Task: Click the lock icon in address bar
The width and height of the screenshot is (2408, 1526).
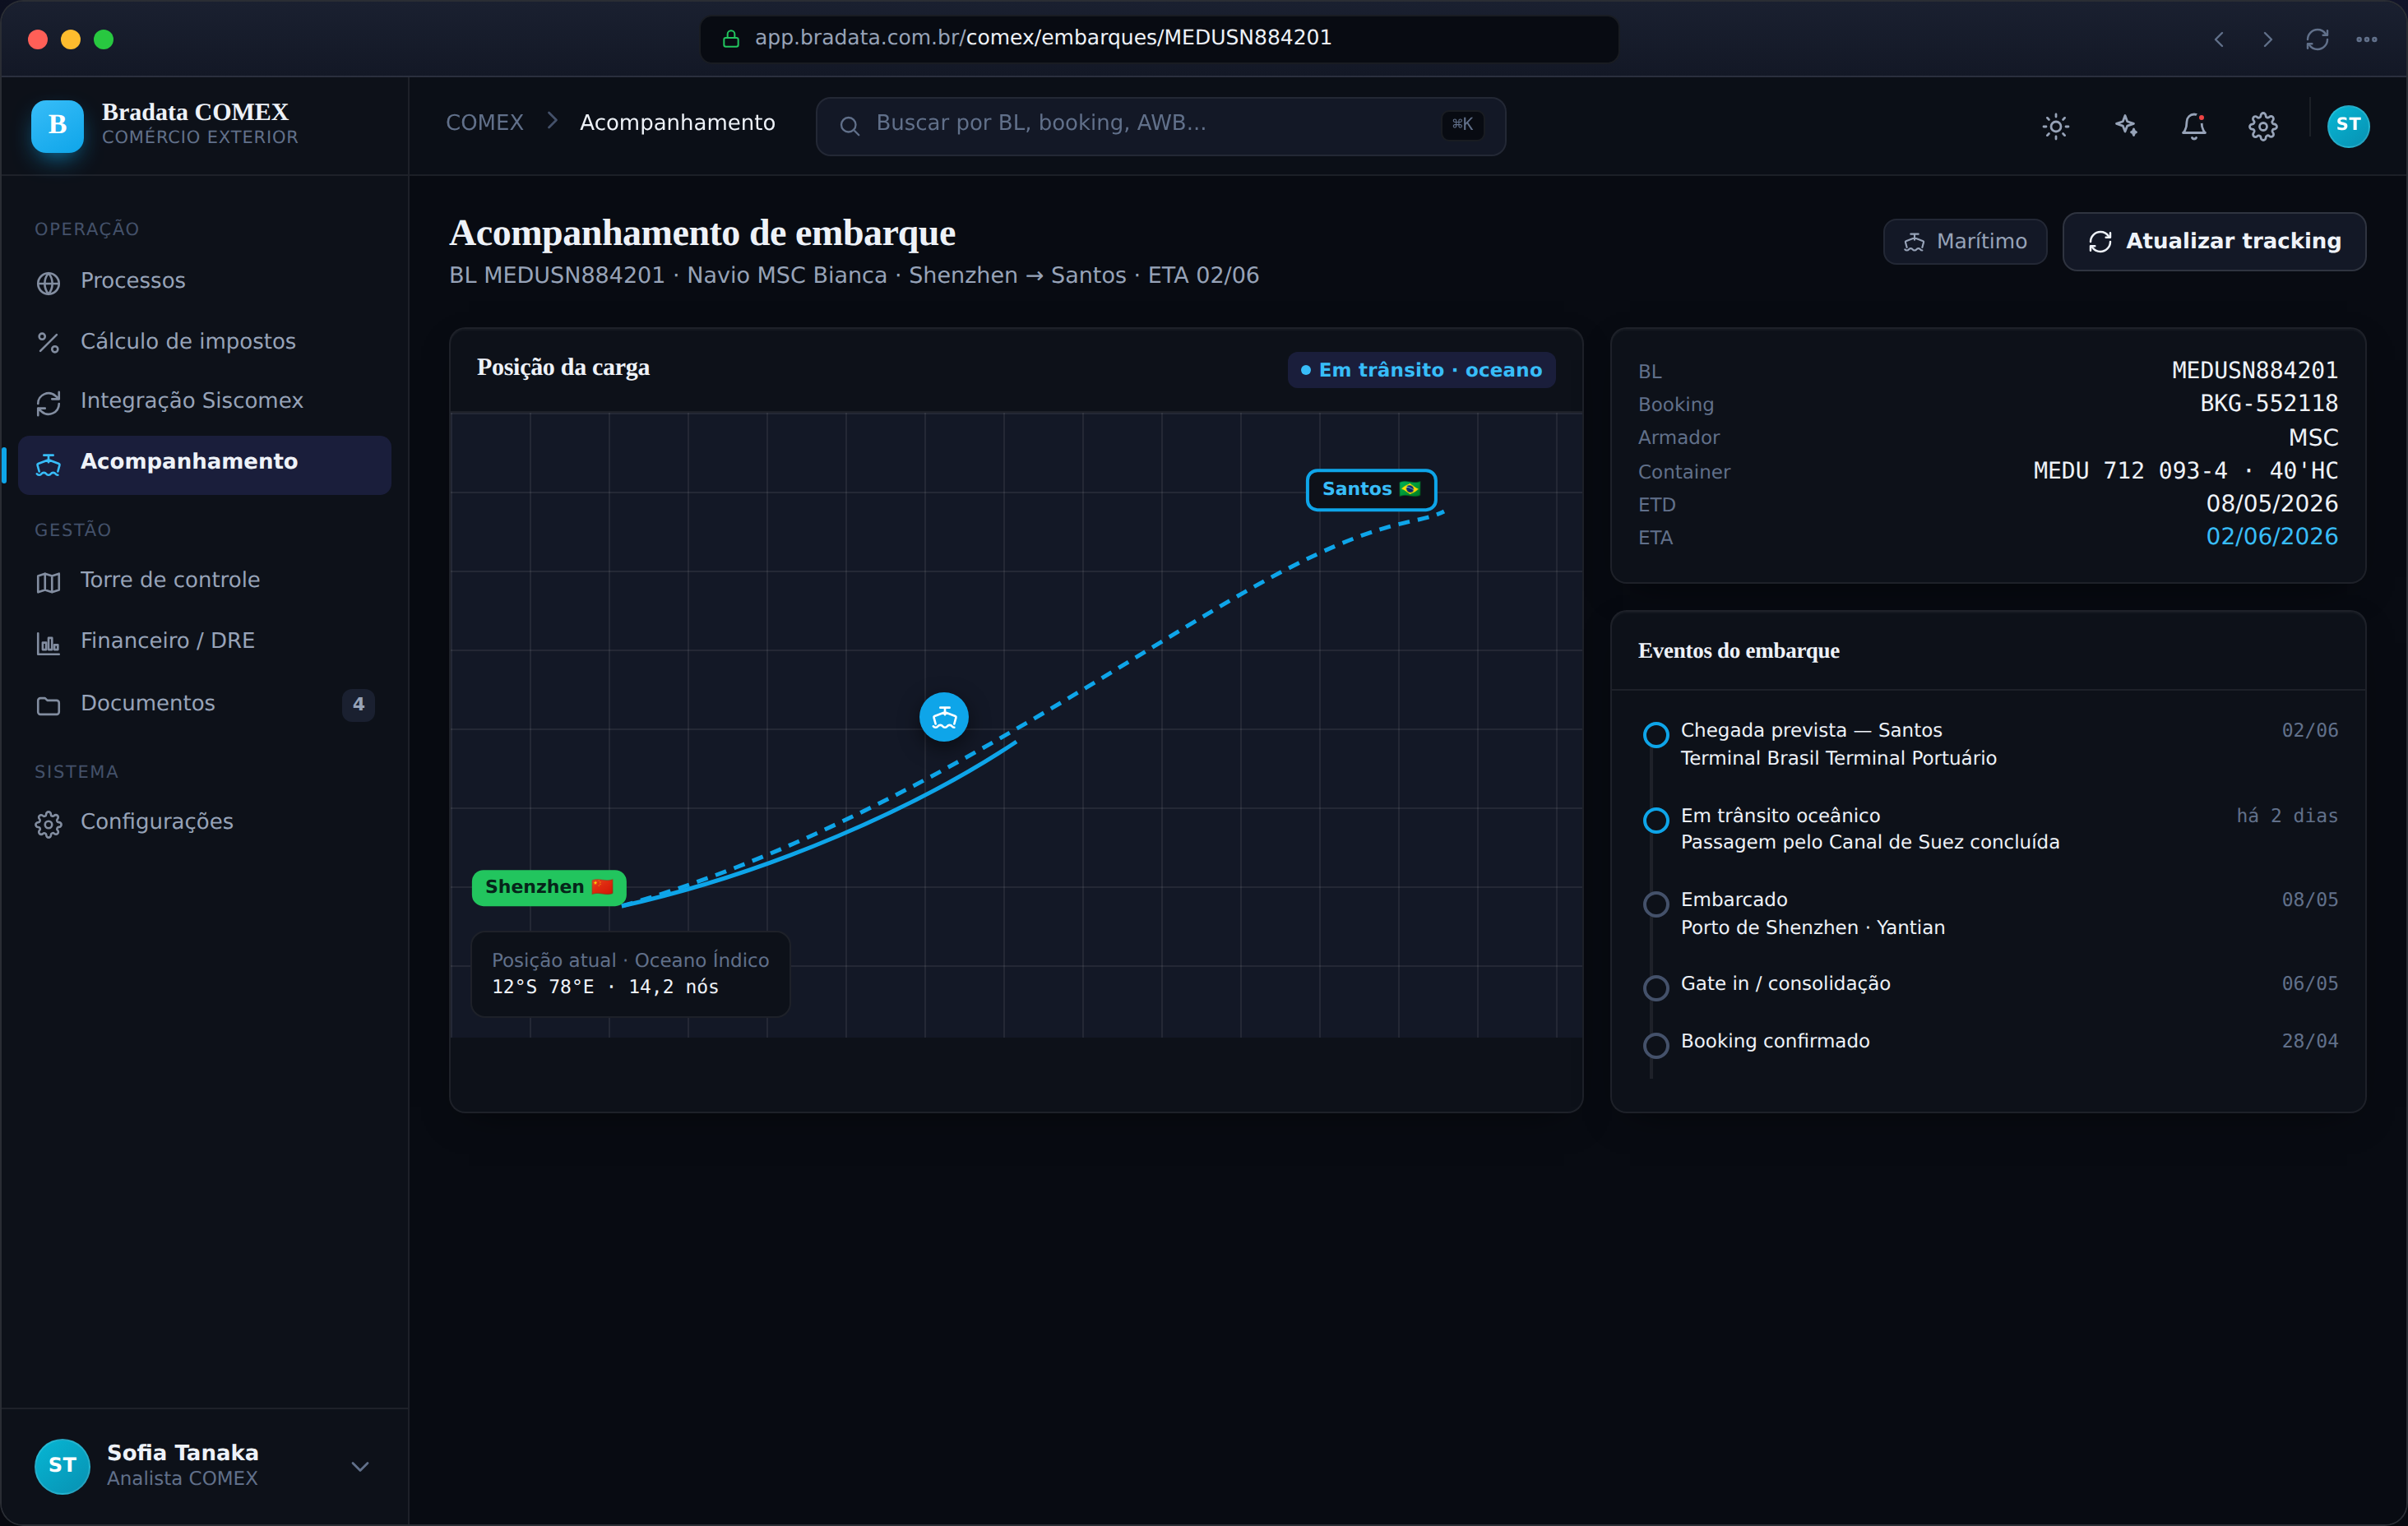Action: point(731,39)
